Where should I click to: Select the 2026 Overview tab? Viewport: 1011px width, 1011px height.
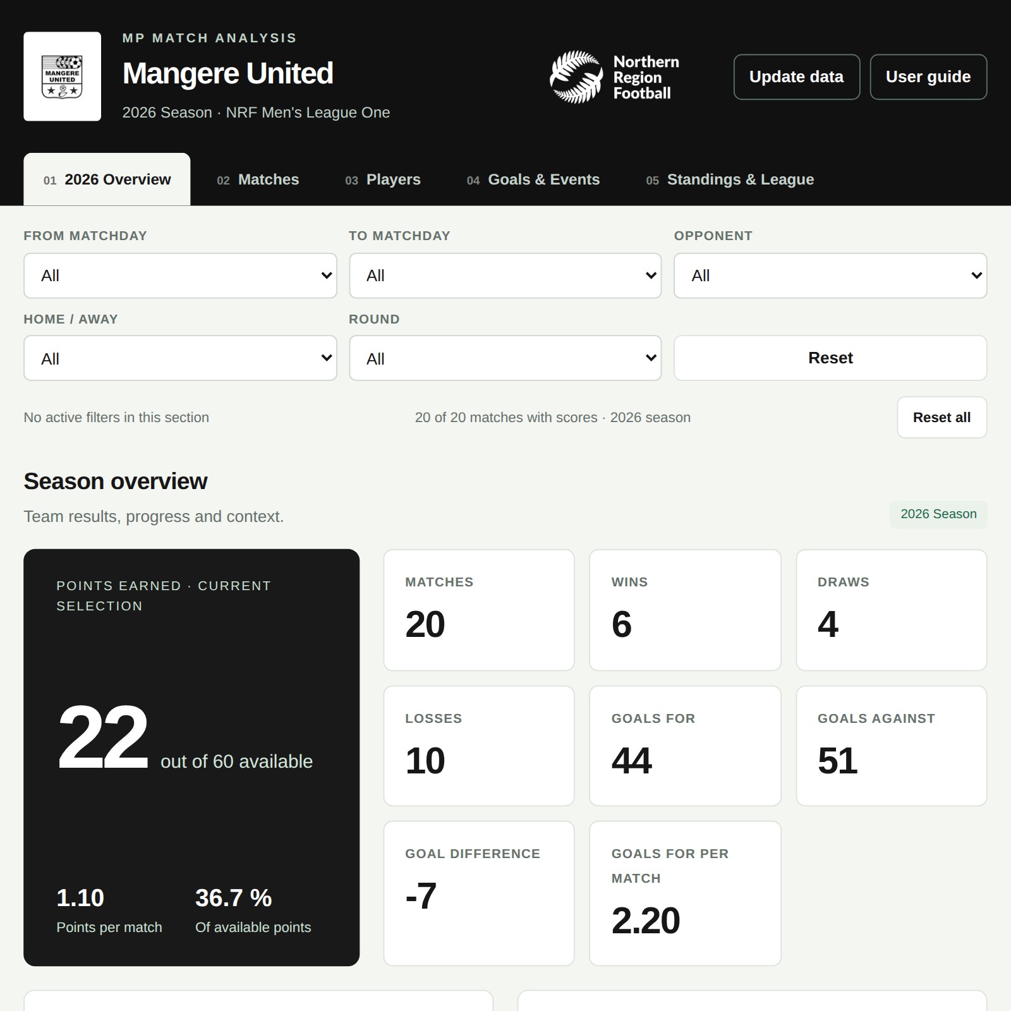coord(107,179)
